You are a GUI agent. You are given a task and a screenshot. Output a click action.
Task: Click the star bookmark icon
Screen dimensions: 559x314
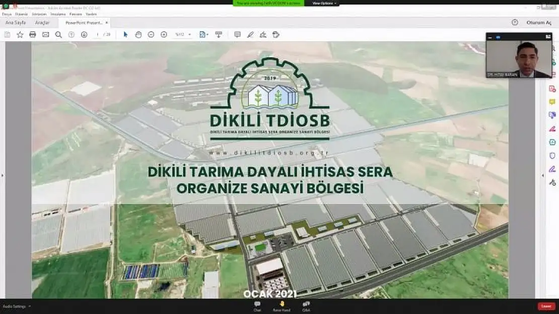[20, 35]
